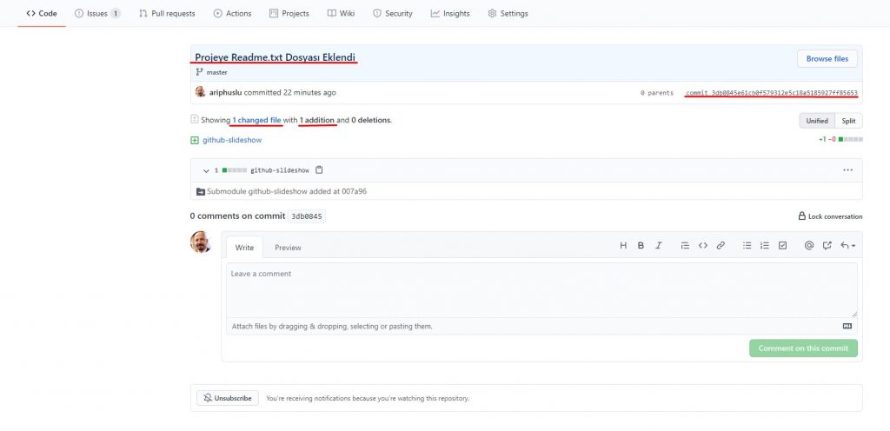This screenshot has height=431, width=890.
Task: Click the Browse files button
Action: (827, 58)
